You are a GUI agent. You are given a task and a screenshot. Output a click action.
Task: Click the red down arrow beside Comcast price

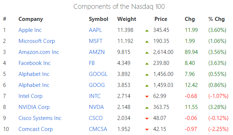tap(147, 129)
